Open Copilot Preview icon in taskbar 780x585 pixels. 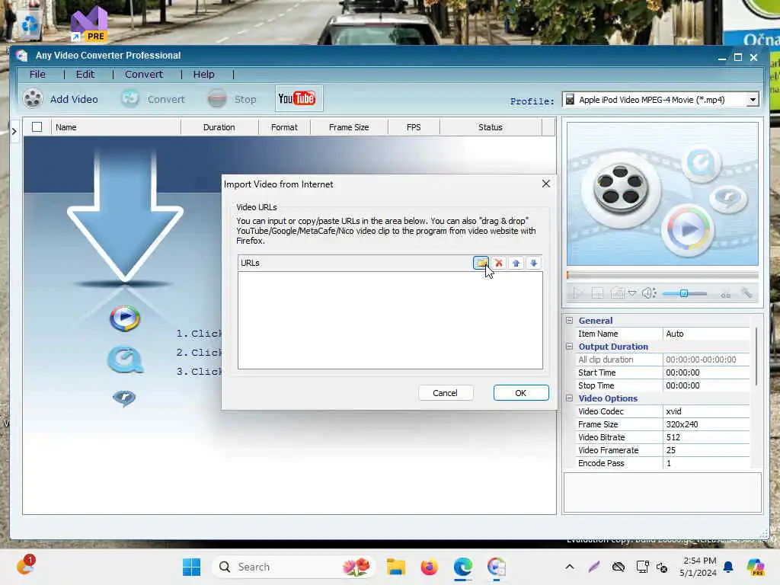click(756, 567)
